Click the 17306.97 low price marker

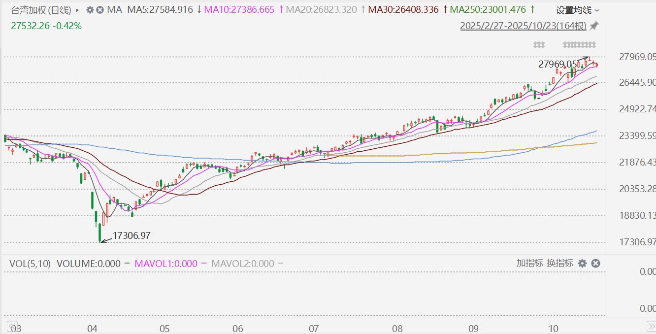tap(131, 236)
